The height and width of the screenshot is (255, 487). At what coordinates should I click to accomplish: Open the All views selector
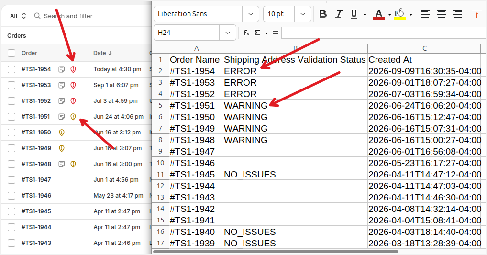click(18, 16)
